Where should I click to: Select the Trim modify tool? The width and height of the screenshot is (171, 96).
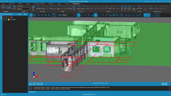tap(114, 7)
